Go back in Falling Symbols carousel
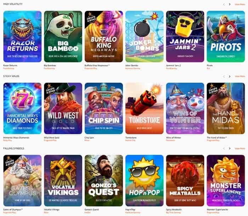The height and width of the screenshot is (216, 248). point(224,148)
